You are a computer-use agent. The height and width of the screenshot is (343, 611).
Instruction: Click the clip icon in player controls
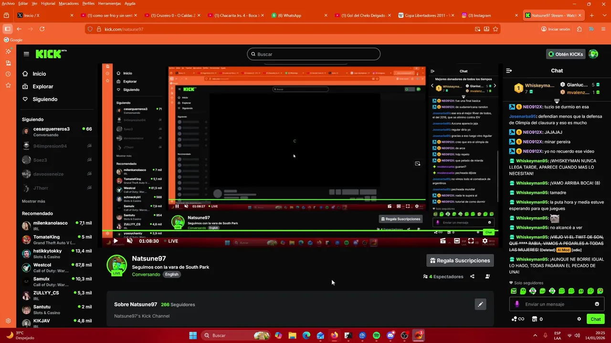[x=443, y=241]
